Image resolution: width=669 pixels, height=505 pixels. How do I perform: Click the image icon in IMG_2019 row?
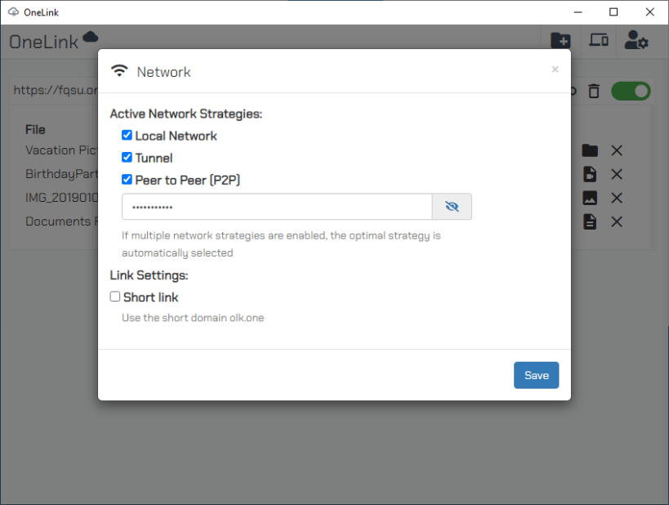[590, 198]
